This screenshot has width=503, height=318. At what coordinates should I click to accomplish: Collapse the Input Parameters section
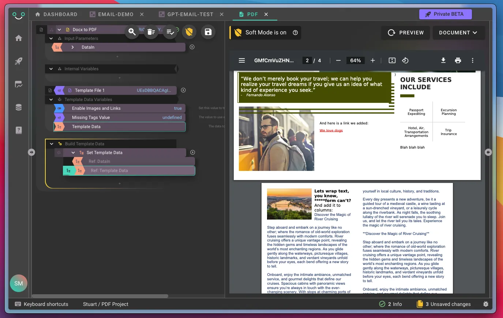[x=51, y=38]
